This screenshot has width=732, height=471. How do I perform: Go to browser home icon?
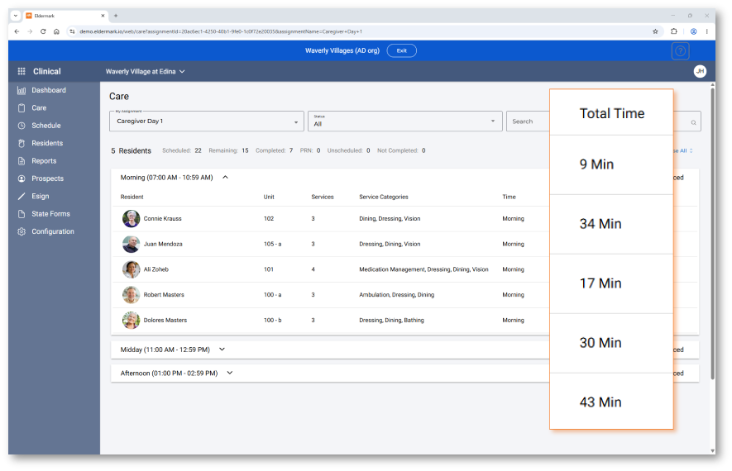tap(56, 31)
